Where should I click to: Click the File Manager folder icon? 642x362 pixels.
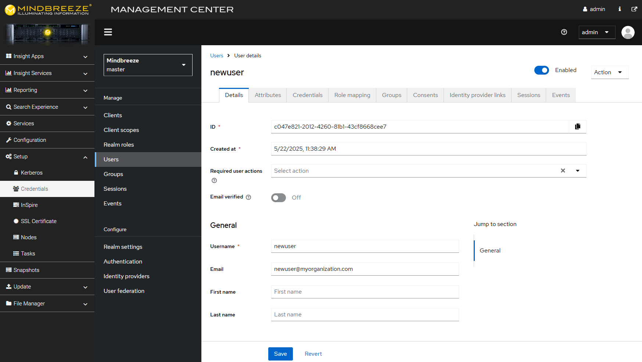pos(9,303)
